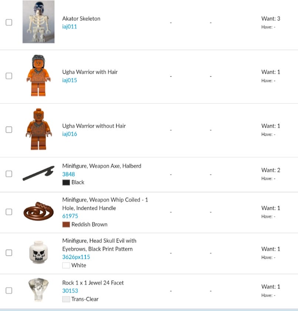View the Akator Skeleton image
Image resolution: width=298 pixels, height=311 pixels.
tap(38, 21)
